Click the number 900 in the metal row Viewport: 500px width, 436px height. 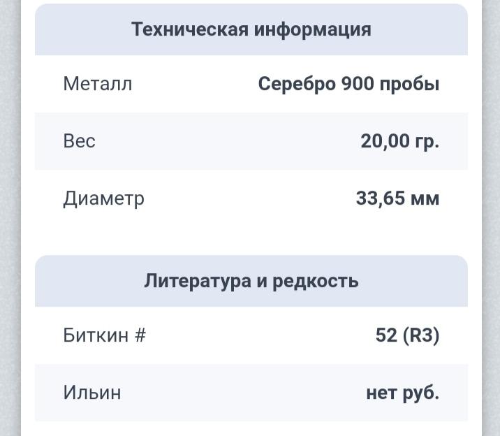[x=357, y=84]
